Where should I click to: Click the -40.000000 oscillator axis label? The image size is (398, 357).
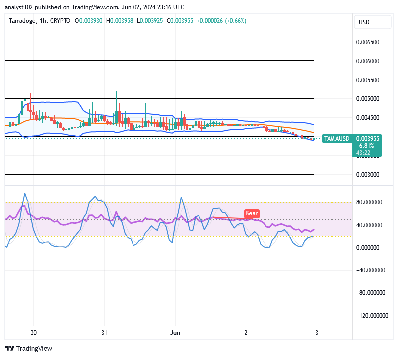click(371, 270)
